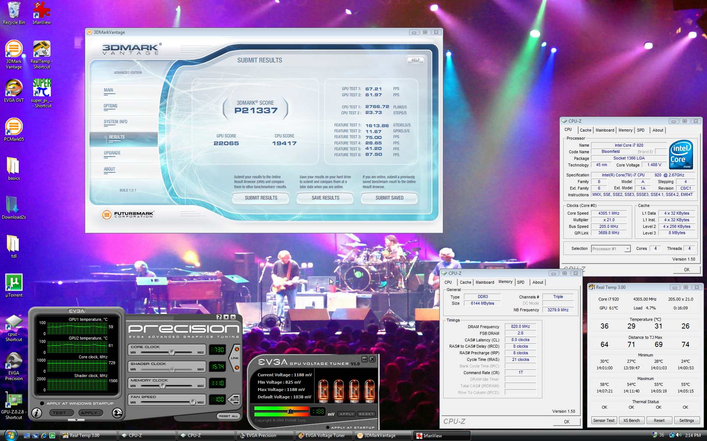
Task: Click OK in the CPU-Z Memory window
Action: pyautogui.click(x=567, y=422)
